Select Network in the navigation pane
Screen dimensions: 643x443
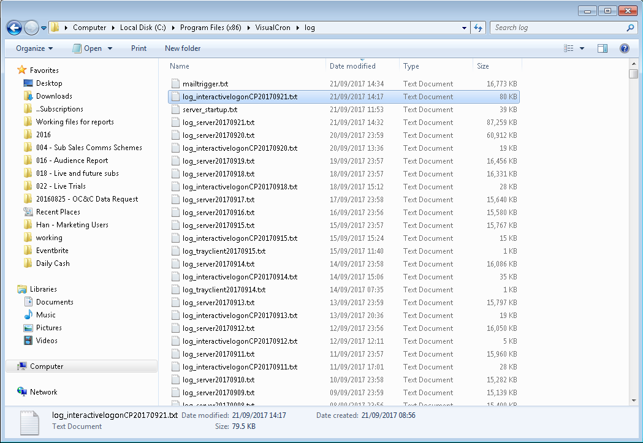click(44, 392)
